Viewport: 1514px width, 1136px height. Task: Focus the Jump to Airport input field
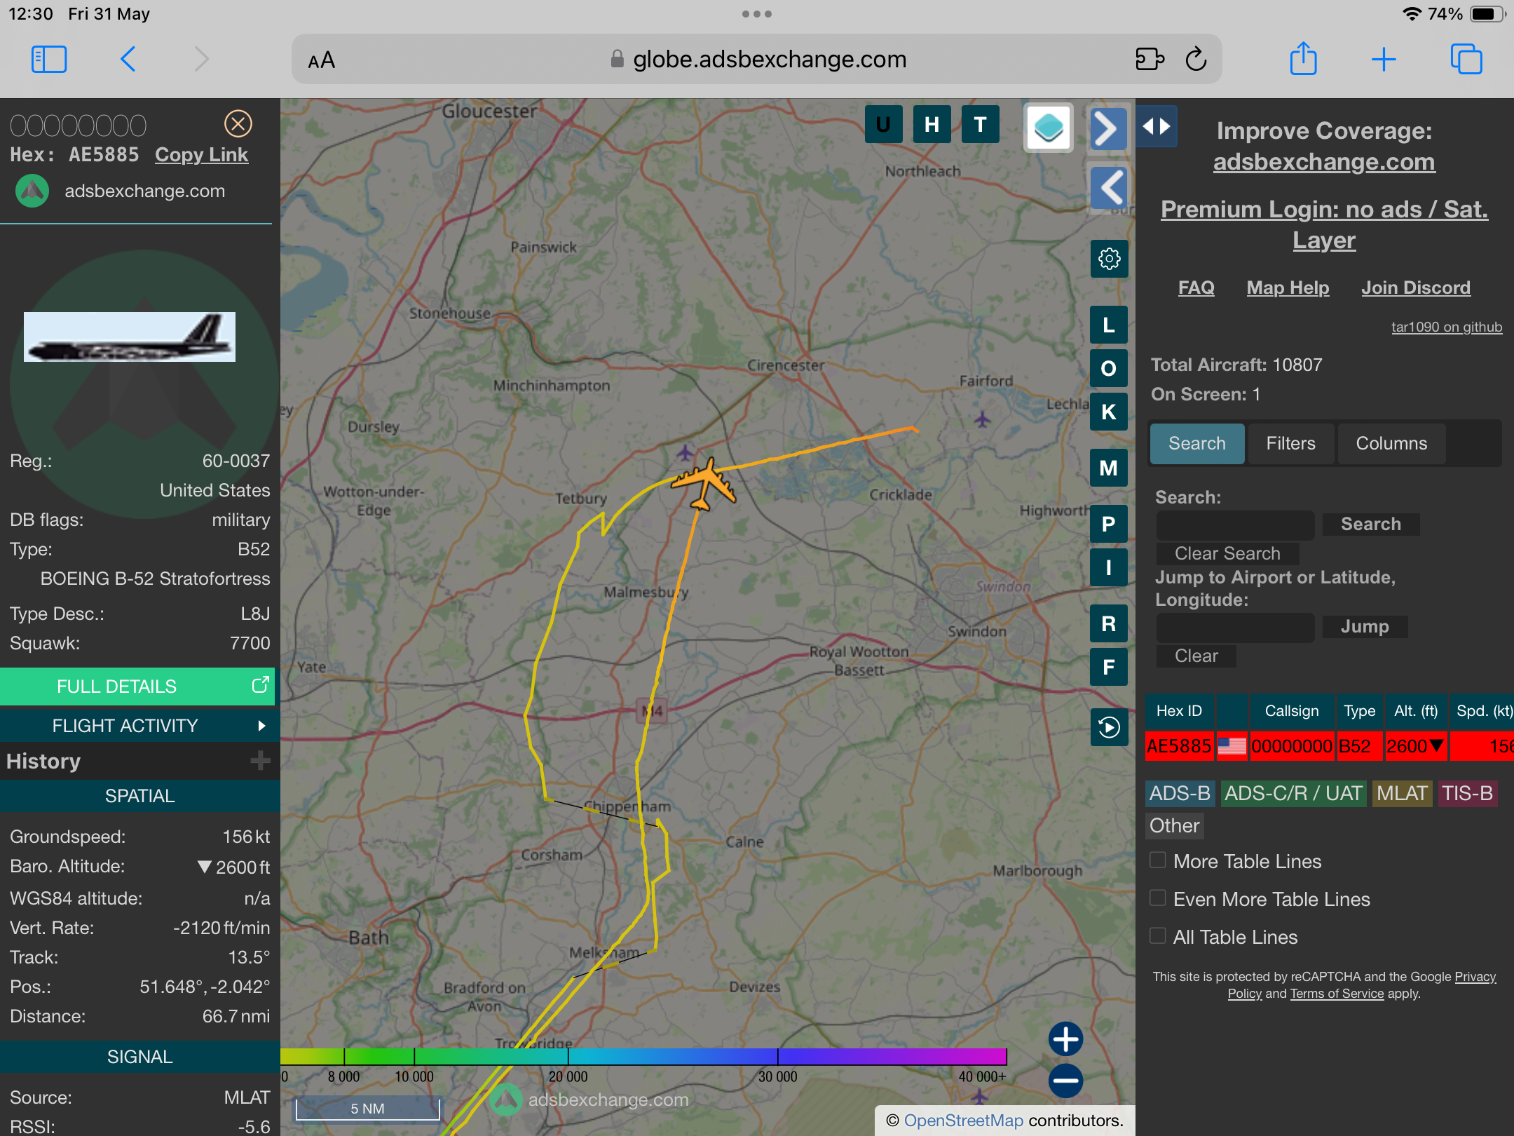click(x=1235, y=627)
